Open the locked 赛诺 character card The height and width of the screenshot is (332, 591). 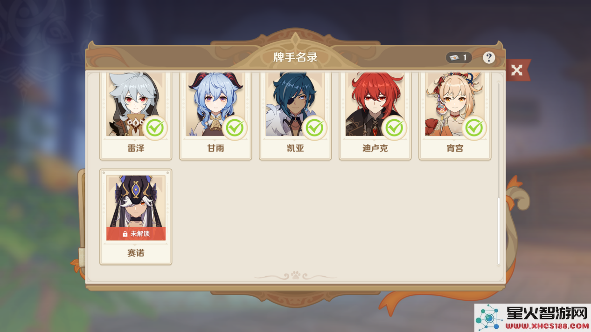click(x=136, y=217)
